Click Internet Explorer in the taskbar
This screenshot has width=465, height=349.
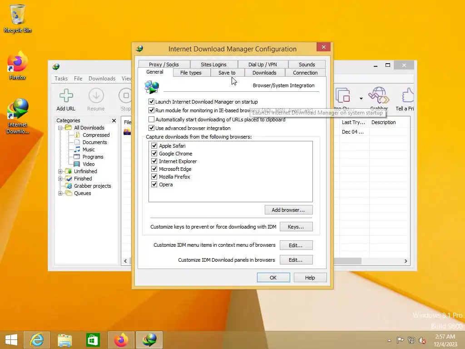point(37,340)
